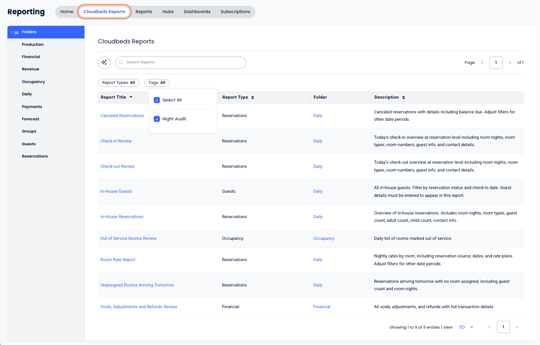Switch to the Subscriptions tab
540x345 pixels.
pos(235,11)
